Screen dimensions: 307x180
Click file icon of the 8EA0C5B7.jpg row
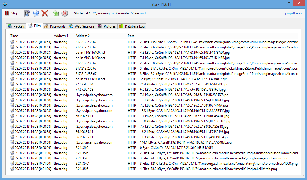[x=12, y=121]
